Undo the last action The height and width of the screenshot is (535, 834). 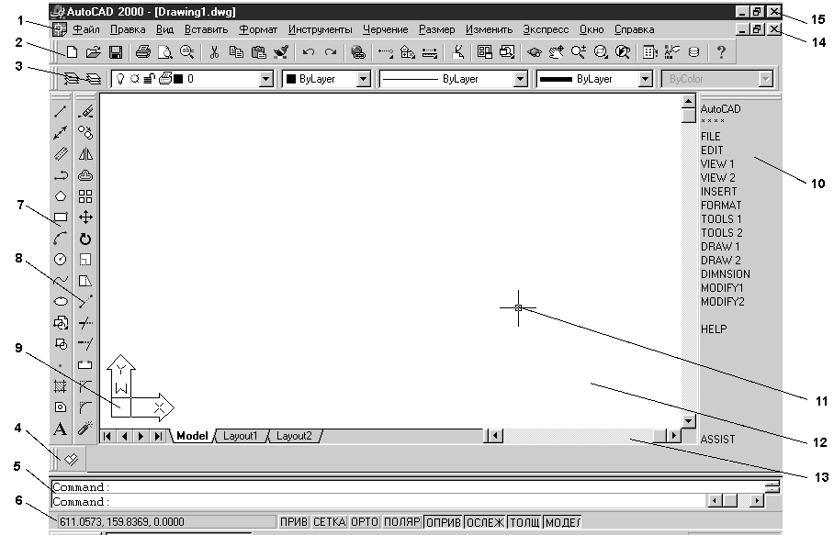[x=309, y=52]
